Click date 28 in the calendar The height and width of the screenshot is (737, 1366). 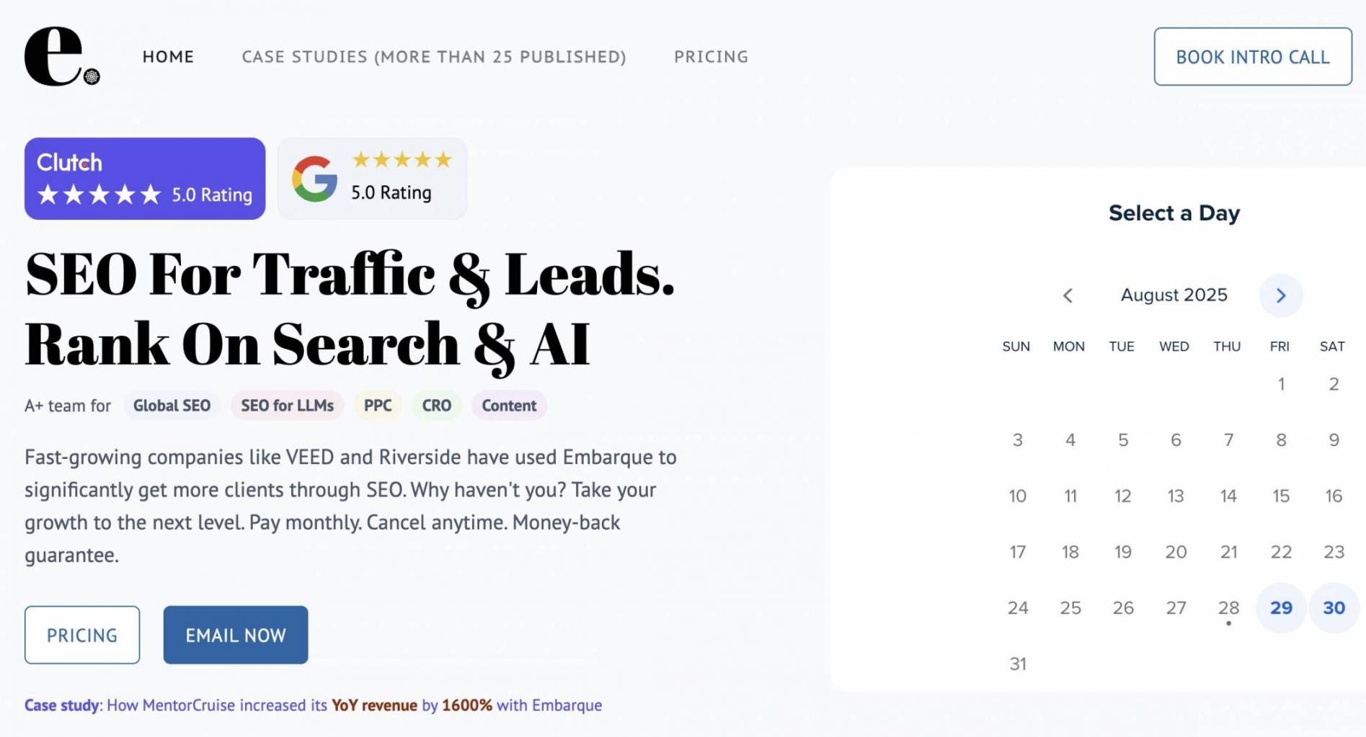pyautogui.click(x=1228, y=608)
